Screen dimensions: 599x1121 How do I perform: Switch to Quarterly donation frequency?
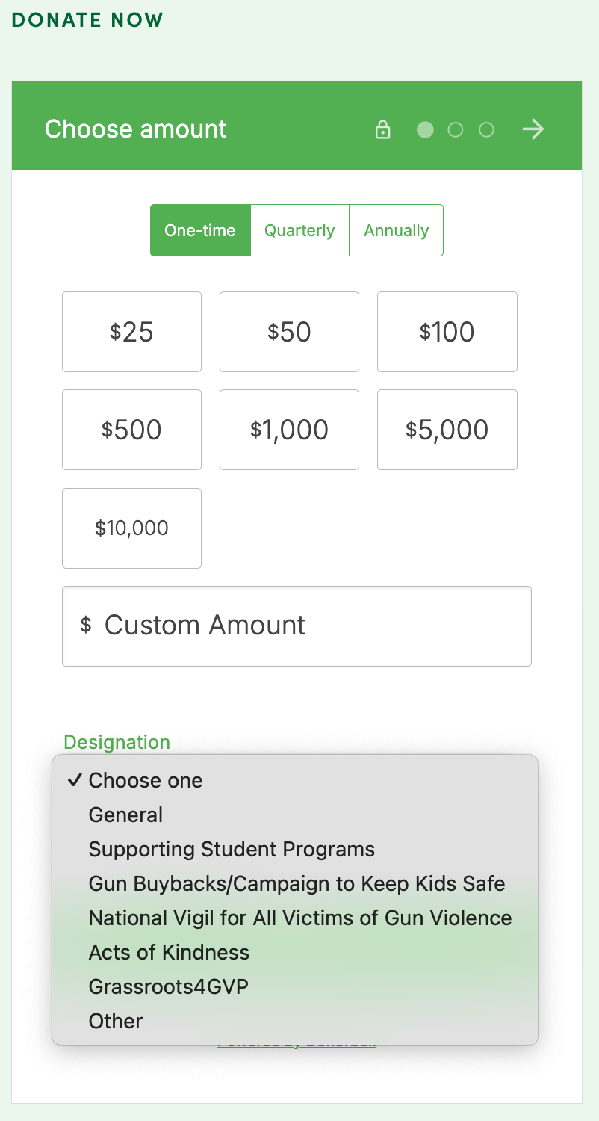299,230
